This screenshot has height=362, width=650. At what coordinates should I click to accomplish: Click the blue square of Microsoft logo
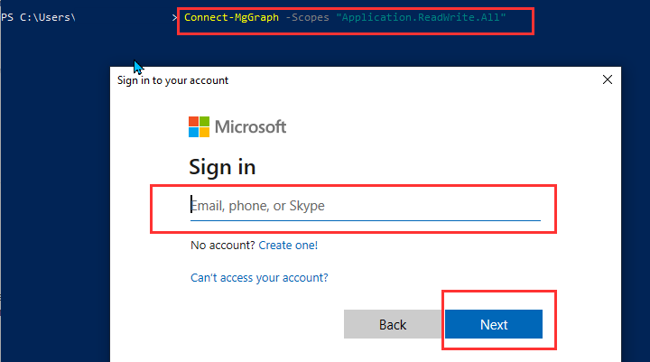coord(193,133)
